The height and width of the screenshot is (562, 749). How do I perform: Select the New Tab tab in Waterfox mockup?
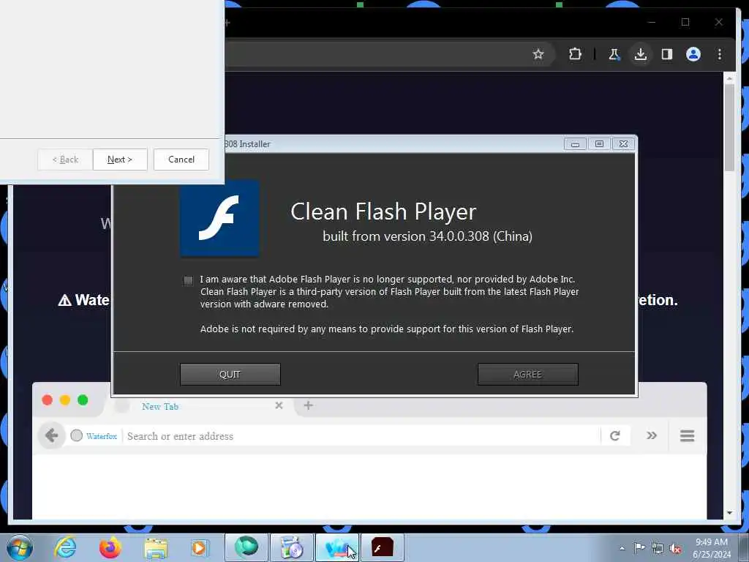click(160, 406)
